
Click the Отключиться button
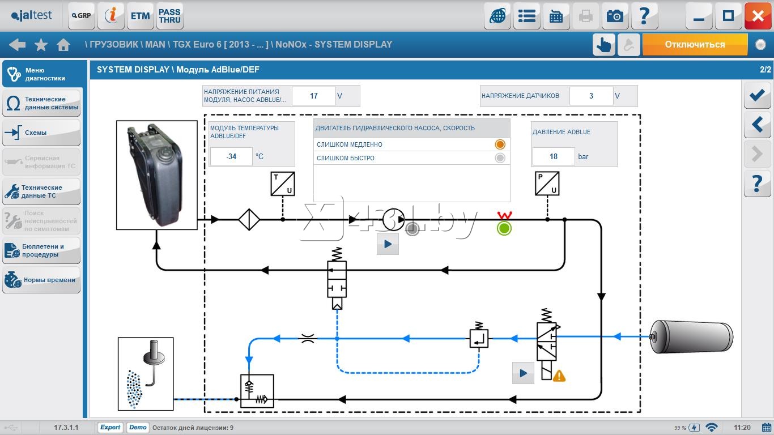(x=695, y=45)
